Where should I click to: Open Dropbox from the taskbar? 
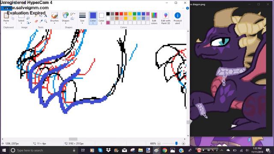[x=108, y=150]
